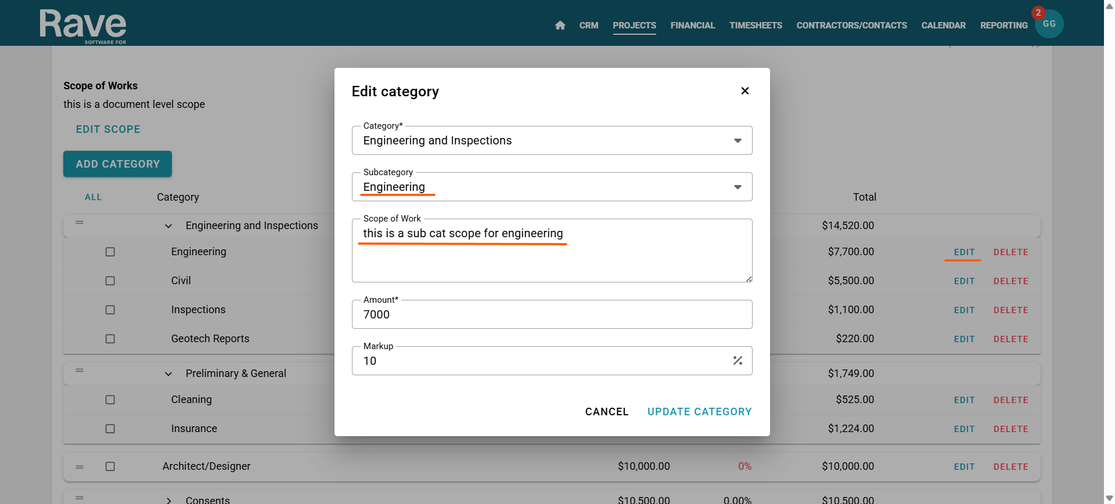
Task: Check the Inspections row checkbox
Action: pyautogui.click(x=110, y=310)
